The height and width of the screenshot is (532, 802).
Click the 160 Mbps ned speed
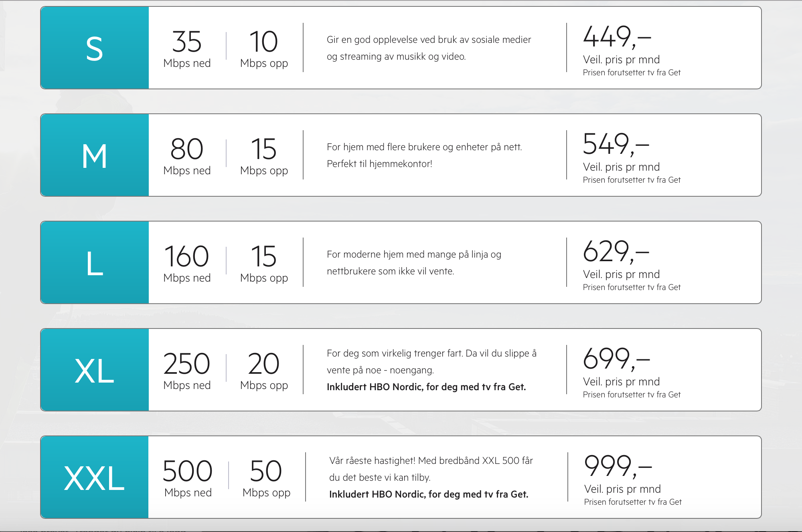[x=187, y=264]
